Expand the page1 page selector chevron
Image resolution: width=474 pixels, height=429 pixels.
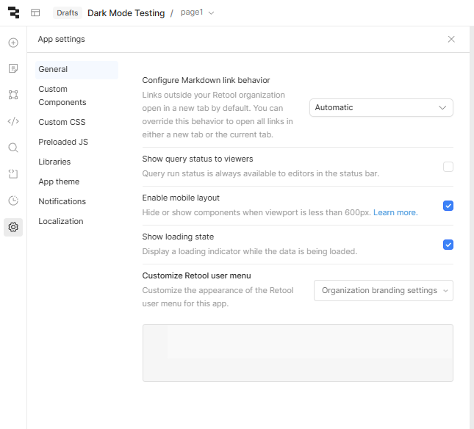[x=212, y=13]
